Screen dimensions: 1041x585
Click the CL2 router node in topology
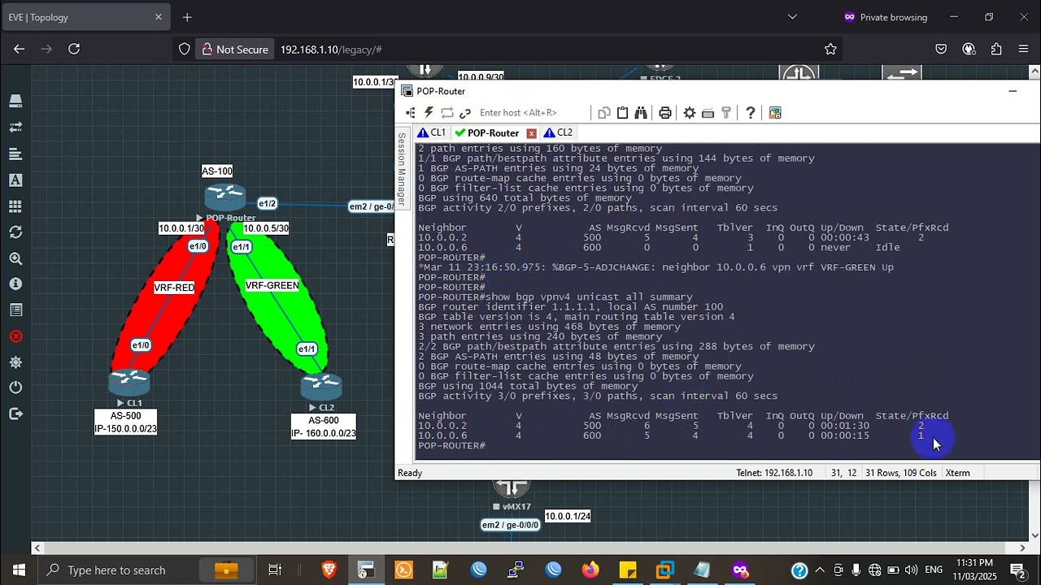pos(321,386)
